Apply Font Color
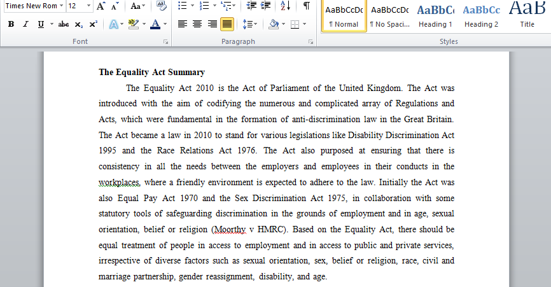 (155, 24)
